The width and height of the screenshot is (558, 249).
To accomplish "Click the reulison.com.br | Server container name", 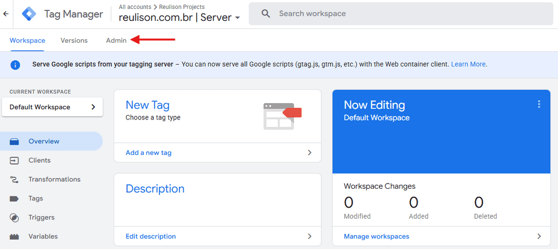I will click(x=175, y=17).
